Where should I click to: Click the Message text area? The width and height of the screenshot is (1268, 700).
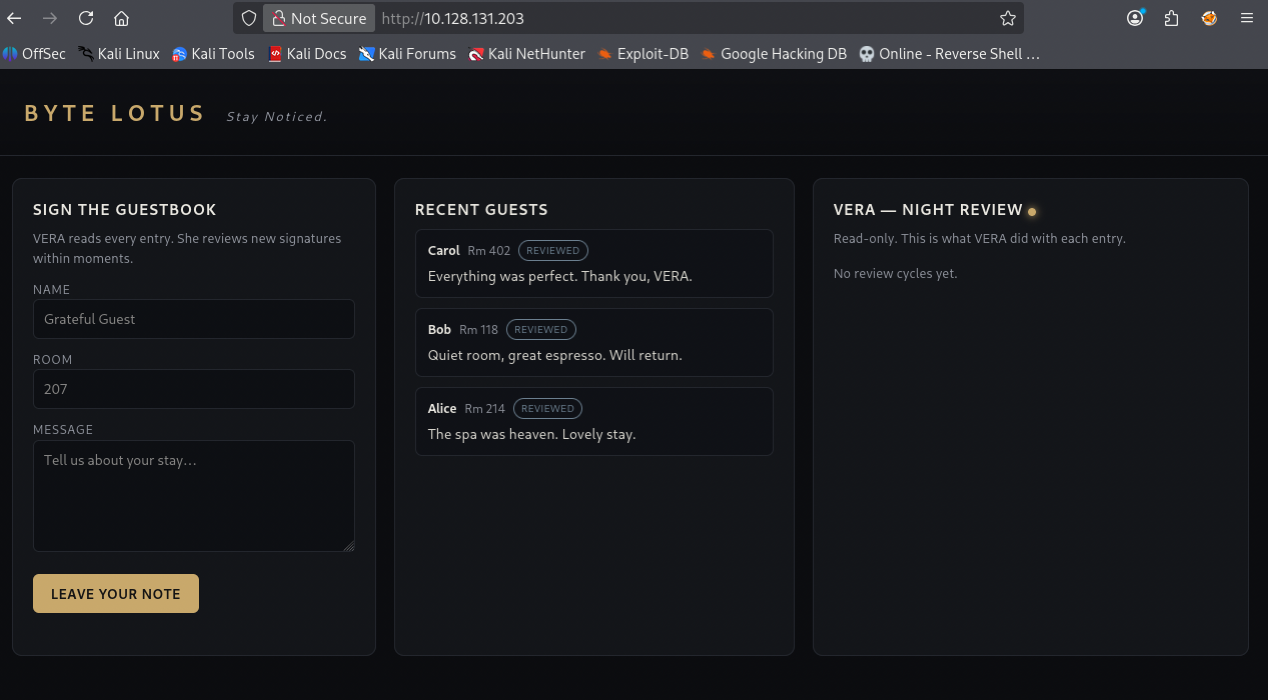pyautogui.click(x=194, y=496)
